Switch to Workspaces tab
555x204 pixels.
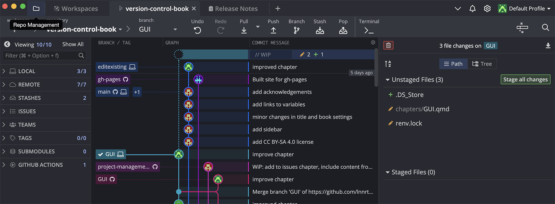point(76,8)
